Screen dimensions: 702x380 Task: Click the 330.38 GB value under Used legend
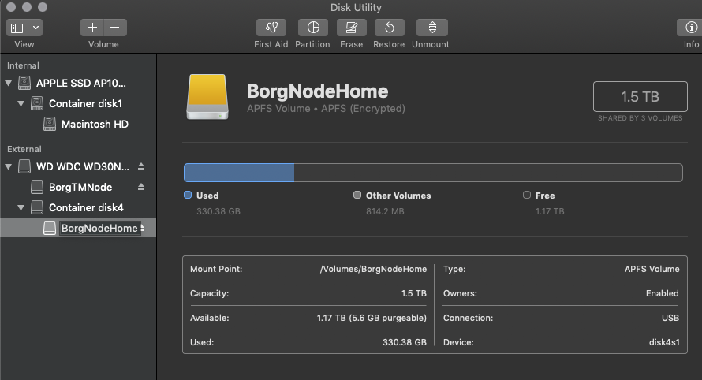pyautogui.click(x=218, y=211)
